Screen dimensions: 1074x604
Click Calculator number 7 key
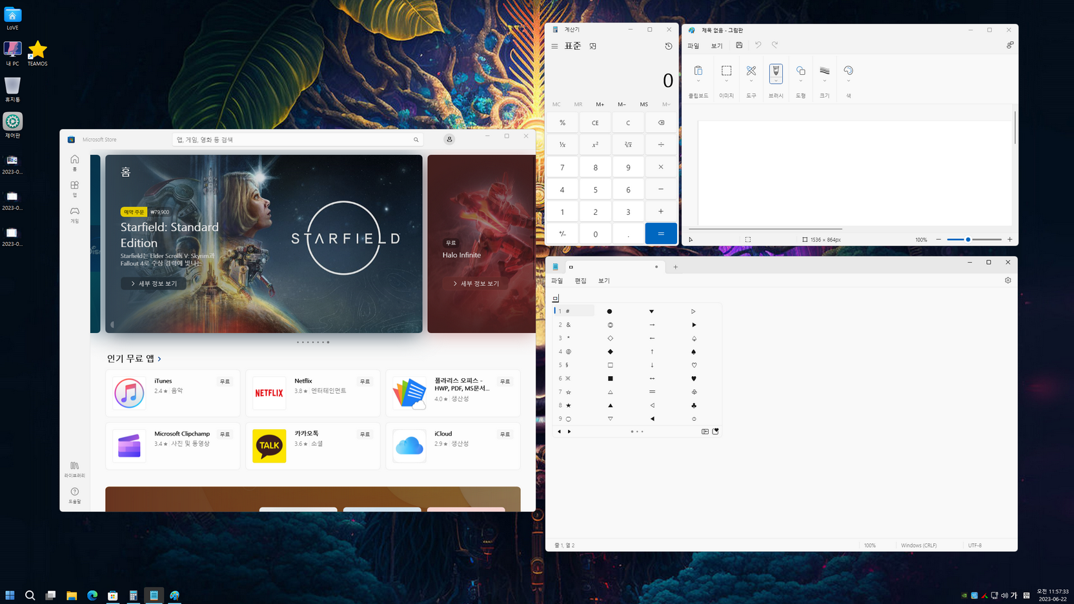[562, 167]
